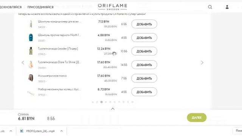Select the Leader perfume bottle thumbnail
This screenshot has height=136, width=242.
[31, 51]
